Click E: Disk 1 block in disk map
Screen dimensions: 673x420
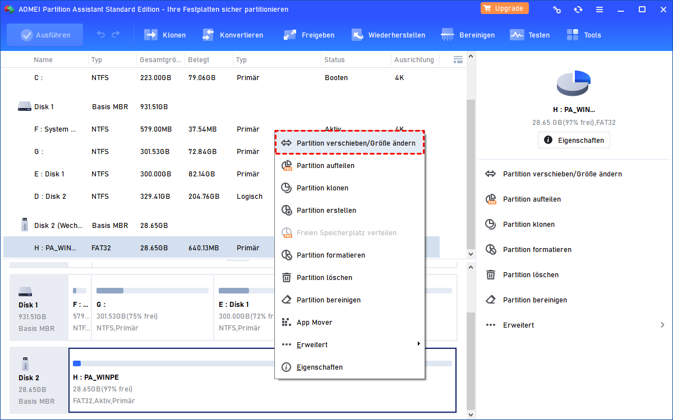pyautogui.click(x=244, y=307)
